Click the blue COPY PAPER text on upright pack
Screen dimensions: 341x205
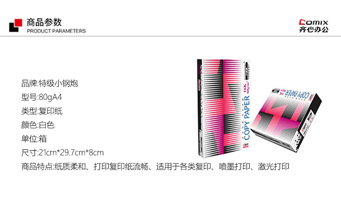pos(246,118)
